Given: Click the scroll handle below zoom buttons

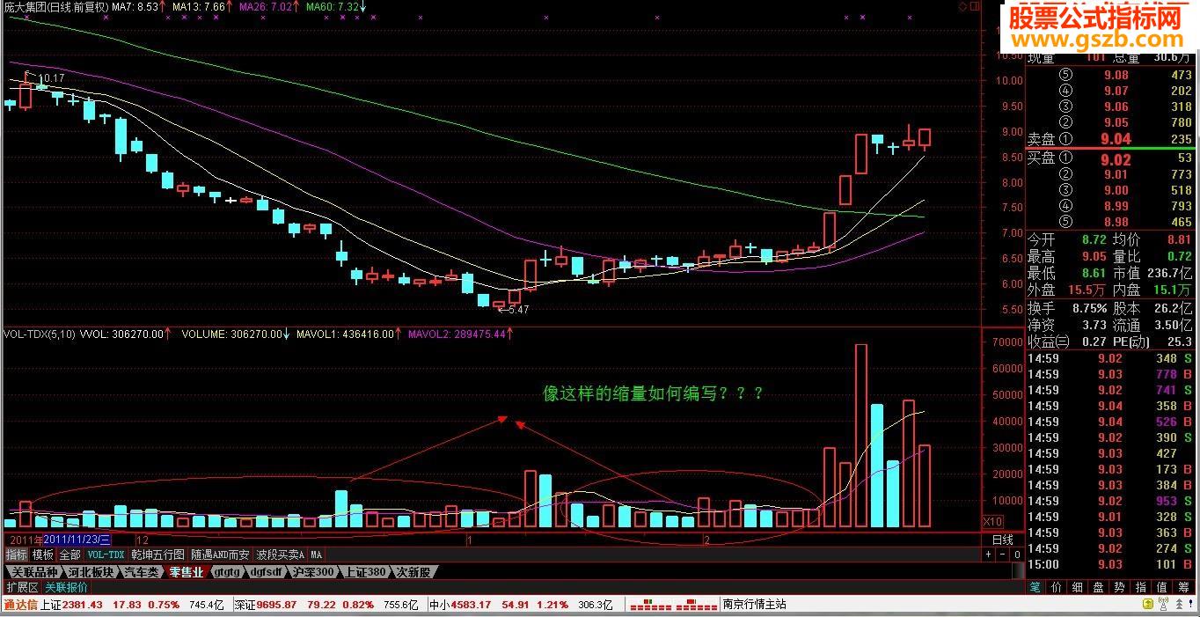Looking at the screenshot, I should (x=1018, y=570).
